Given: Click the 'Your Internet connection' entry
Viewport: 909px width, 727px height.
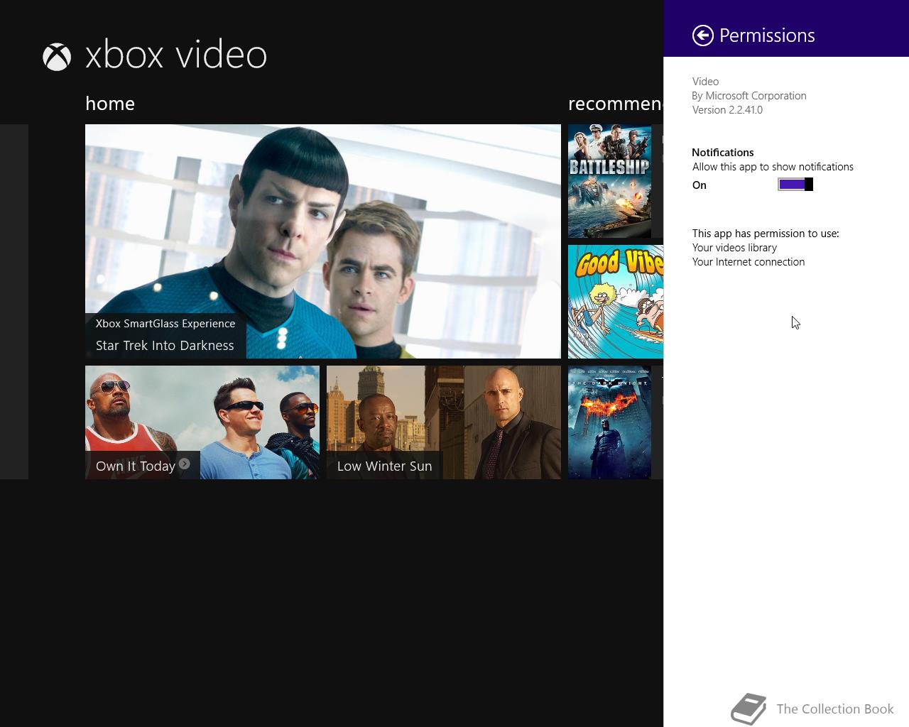Looking at the screenshot, I should click(749, 262).
